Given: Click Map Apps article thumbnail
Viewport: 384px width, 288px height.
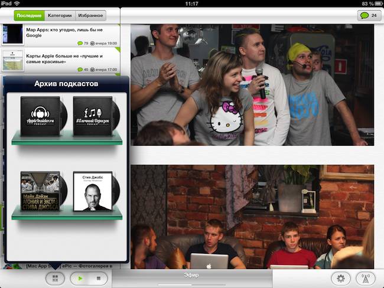Looking at the screenshot, I should [x=13, y=34].
